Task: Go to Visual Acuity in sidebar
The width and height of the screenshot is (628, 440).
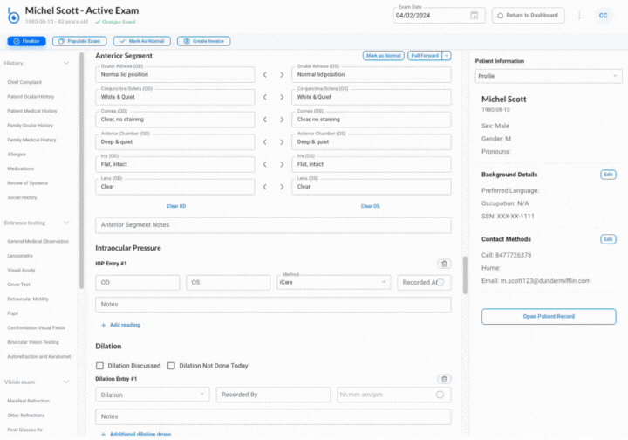Action: [21, 271]
